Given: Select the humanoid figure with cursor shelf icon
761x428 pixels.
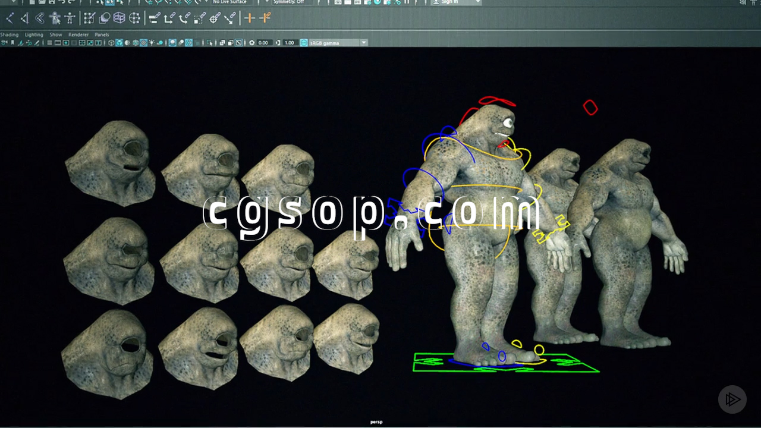Looking at the screenshot, I should (x=55, y=18).
